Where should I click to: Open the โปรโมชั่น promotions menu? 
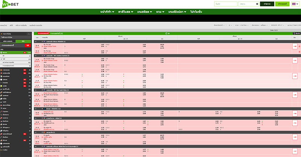(x=196, y=12)
